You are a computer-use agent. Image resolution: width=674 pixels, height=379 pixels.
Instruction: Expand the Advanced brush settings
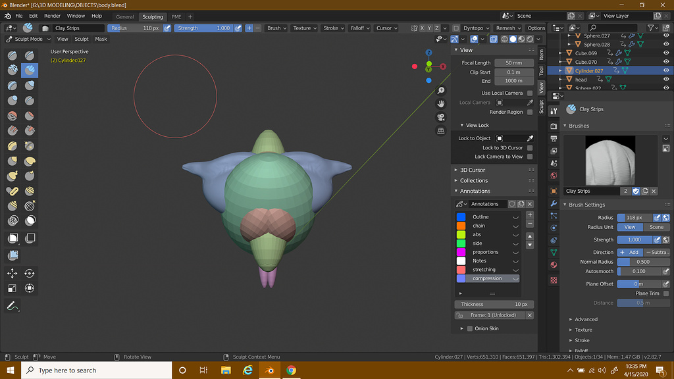(x=585, y=319)
